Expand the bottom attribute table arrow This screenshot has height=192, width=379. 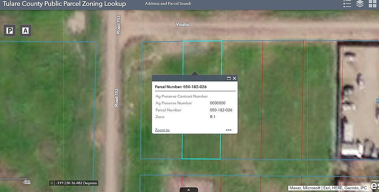(x=189, y=190)
